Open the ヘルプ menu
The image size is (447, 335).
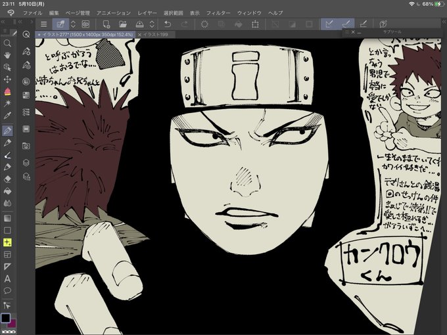pyautogui.click(x=275, y=13)
